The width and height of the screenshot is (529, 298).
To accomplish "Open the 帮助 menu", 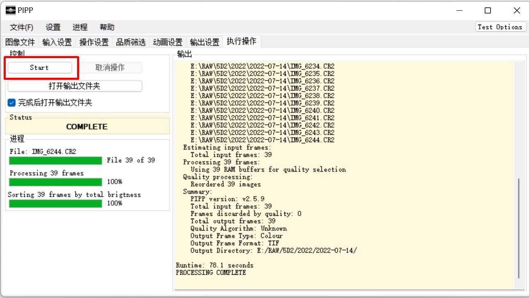I will point(107,27).
